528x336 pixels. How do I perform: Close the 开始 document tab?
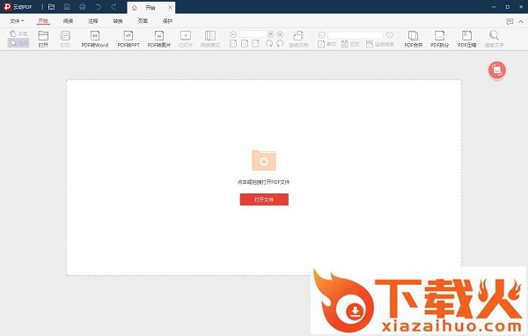[x=170, y=7]
